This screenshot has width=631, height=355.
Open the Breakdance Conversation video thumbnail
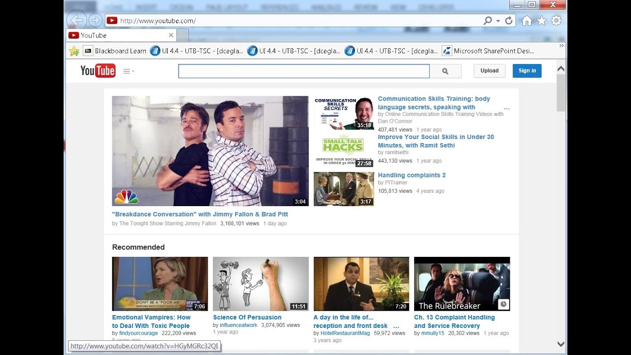coord(210,151)
